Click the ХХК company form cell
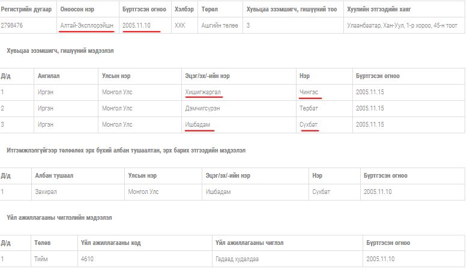This screenshot has width=467, height=269. point(180,26)
